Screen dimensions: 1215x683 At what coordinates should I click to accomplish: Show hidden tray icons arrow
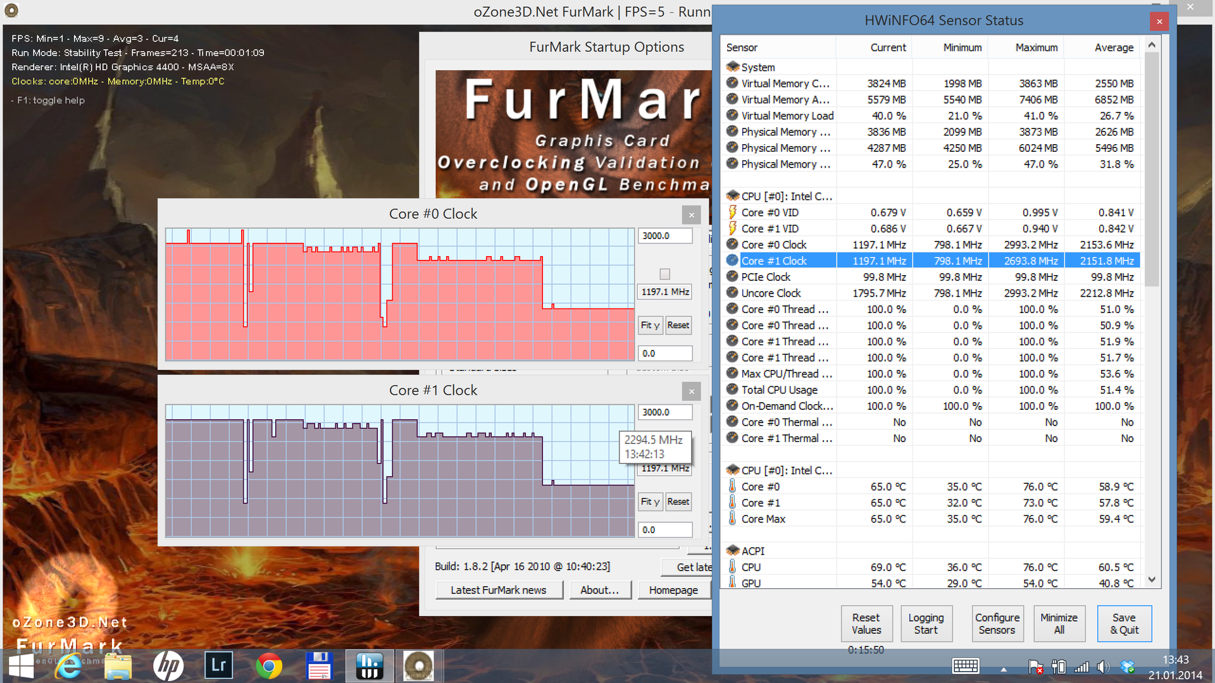[x=1004, y=669]
